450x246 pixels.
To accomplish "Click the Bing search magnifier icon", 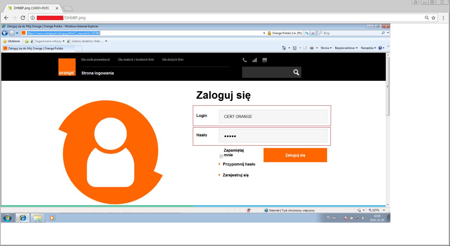I will [x=384, y=33].
